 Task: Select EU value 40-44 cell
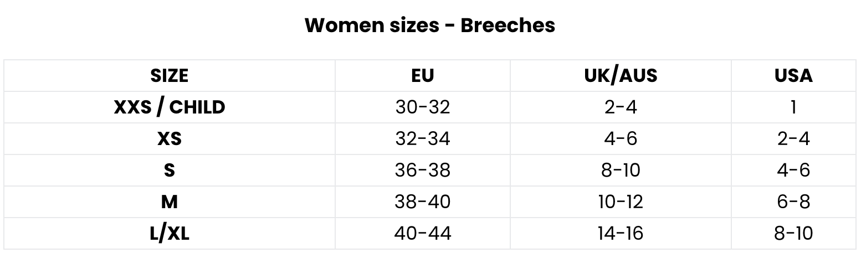tap(423, 233)
